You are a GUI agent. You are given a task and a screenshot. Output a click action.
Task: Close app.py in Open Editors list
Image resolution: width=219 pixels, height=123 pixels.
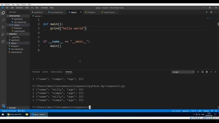10,25
